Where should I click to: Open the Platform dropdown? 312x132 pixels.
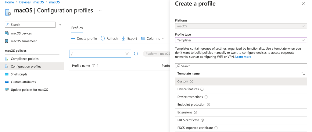click(x=241, y=26)
